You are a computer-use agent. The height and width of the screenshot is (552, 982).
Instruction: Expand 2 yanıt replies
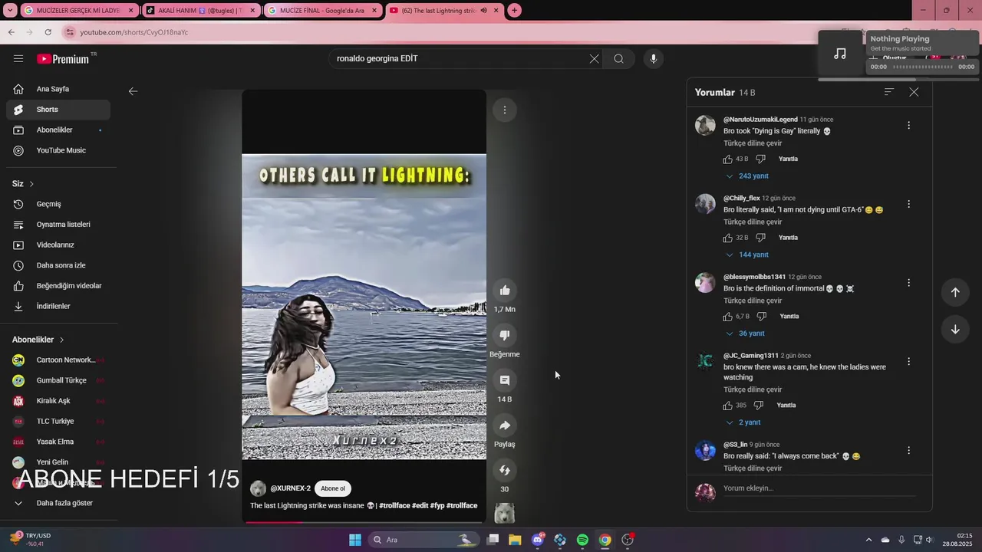point(743,422)
